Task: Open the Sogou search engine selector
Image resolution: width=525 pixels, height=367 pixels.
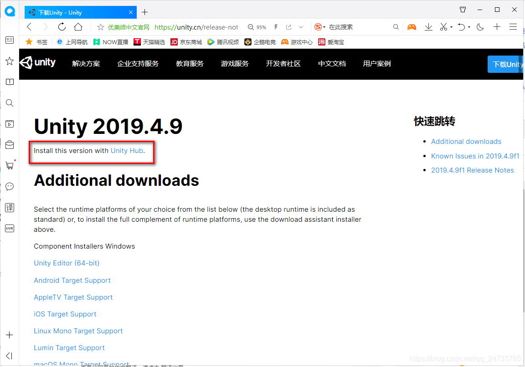Action: click(x=320, y=27)
